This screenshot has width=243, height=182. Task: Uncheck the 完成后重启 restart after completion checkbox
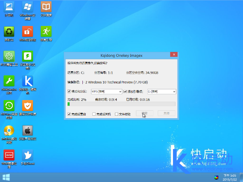(69, 114)
